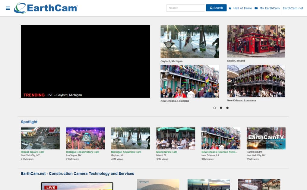Click the New Orleans Bourbon Stree... title link
Viewport: 307px width, 190px height.
click(x=219, y=152)
